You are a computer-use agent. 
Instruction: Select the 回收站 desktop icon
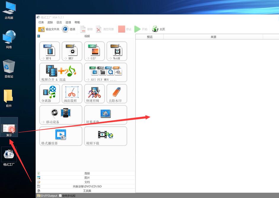pos(9,69)
